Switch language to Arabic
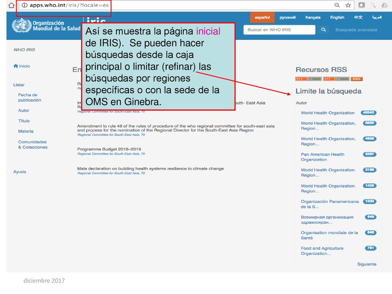The image size is (392, 294). click(377, 17)
